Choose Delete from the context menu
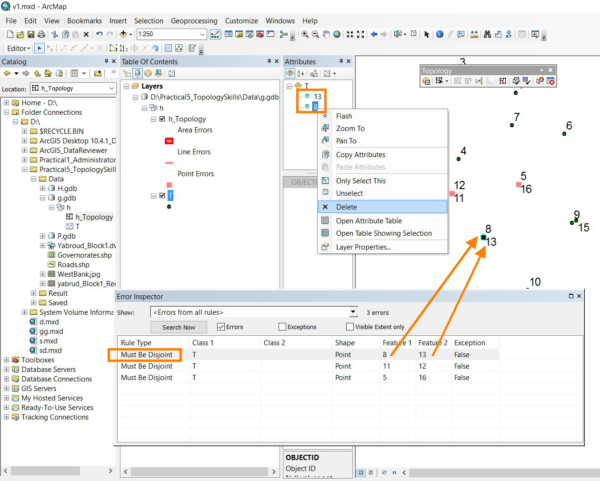Screen dimensions: 600x481 point(382,207)
